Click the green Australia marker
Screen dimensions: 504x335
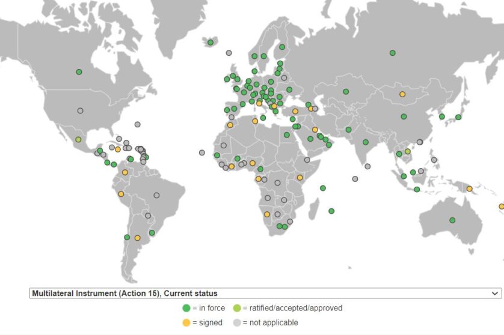(x=452, y=220)
